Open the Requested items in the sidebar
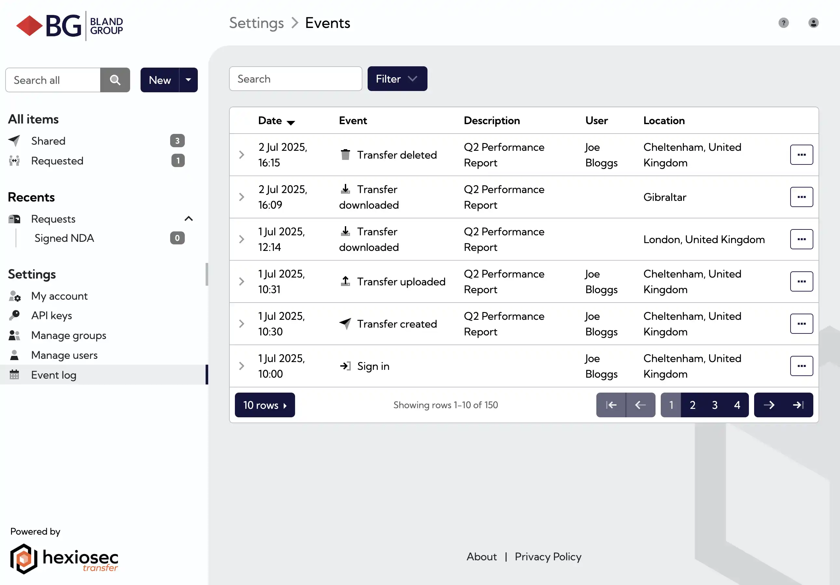The width and height of the screenshot is (840, 585). coord(57,161)
